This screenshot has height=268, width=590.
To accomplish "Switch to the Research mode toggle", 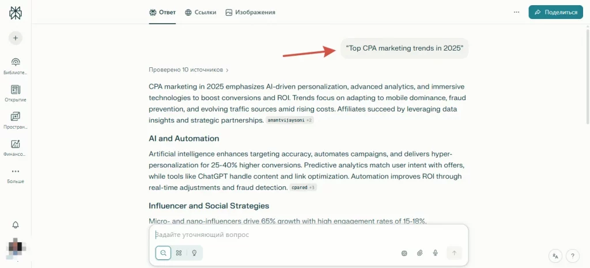I will pyautogui.click(x=179, y=252).
